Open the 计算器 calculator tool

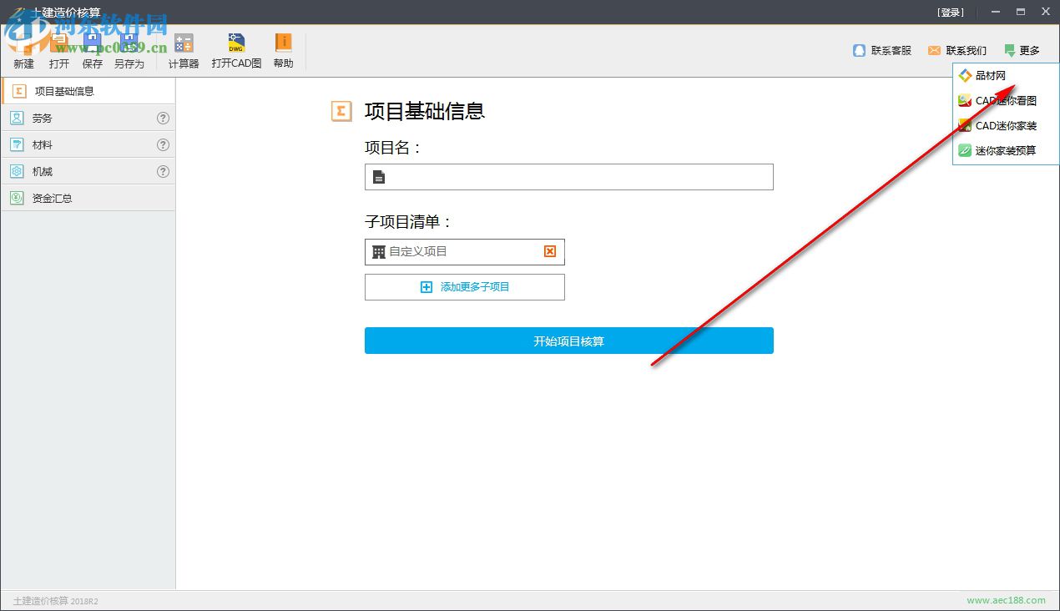[x=184, y=52]
